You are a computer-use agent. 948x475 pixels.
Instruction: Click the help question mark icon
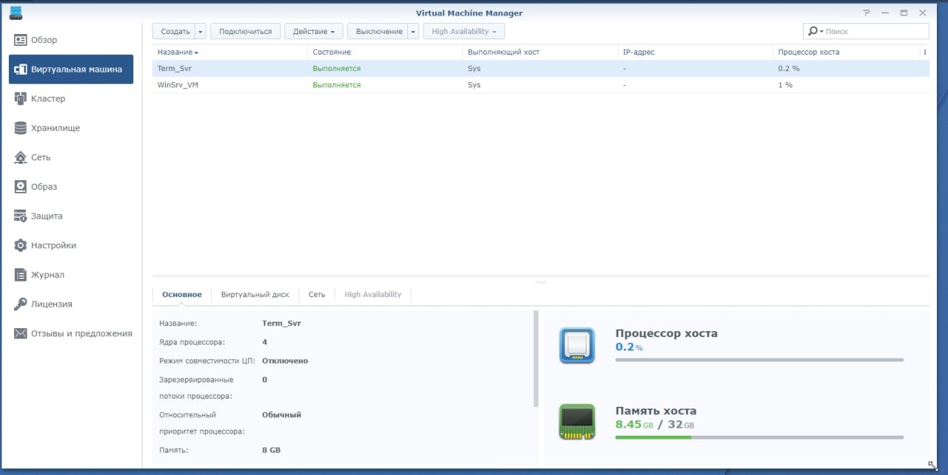[867, 13]
